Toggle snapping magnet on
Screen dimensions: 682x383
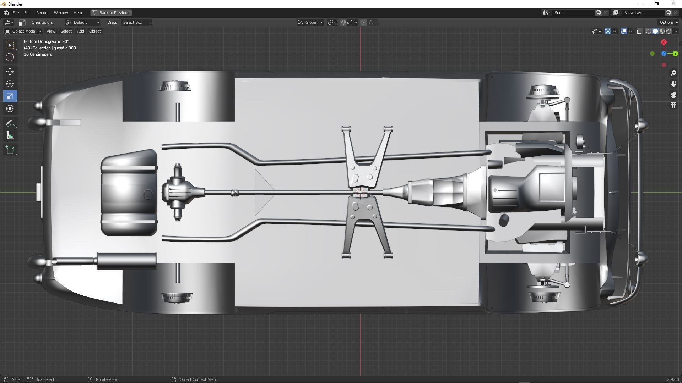coord(343,22)
